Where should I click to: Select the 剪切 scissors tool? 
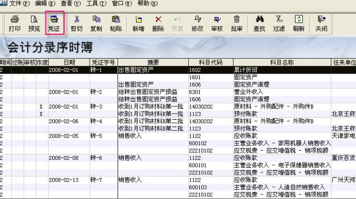tap(76, 24)
